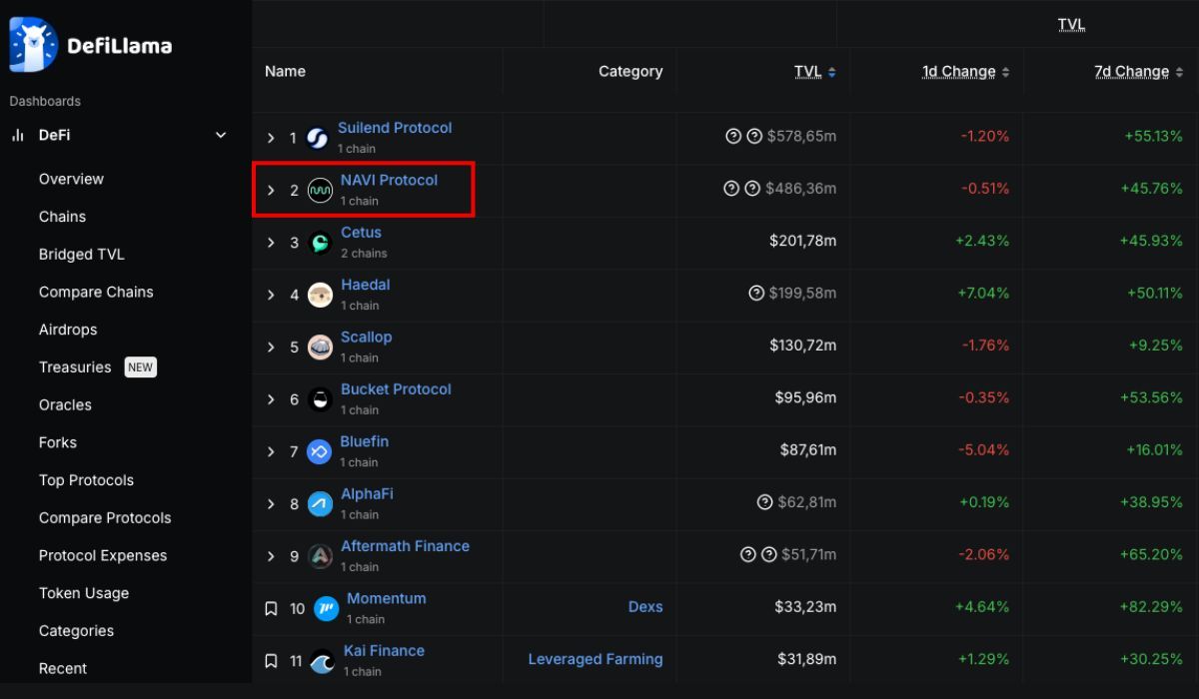This screenshot has height=699, width=1199.
Task: Open Token Usage in sidebar
Action: click(84, 593)
